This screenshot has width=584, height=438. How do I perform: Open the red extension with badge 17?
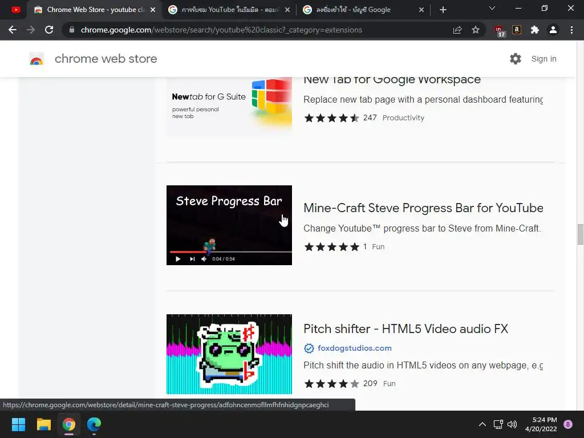coord(499,31)
